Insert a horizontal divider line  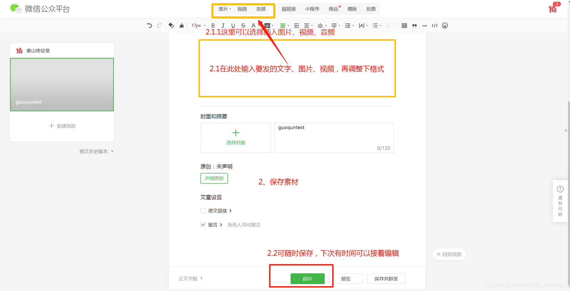click(x=424, y=25)
